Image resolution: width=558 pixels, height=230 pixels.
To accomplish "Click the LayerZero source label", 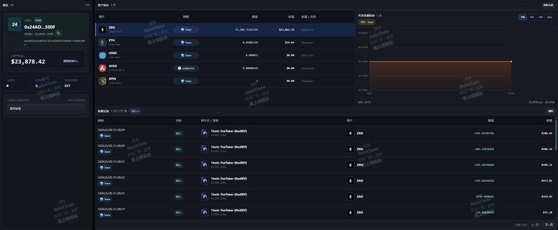I will pyautogui.click(x=308, y=30).
